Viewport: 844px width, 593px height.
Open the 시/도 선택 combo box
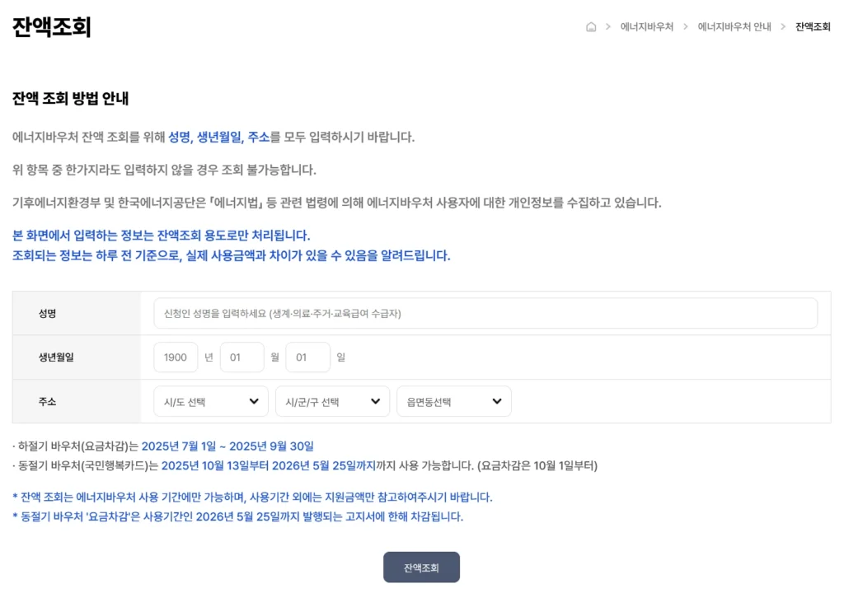point(210,401)
